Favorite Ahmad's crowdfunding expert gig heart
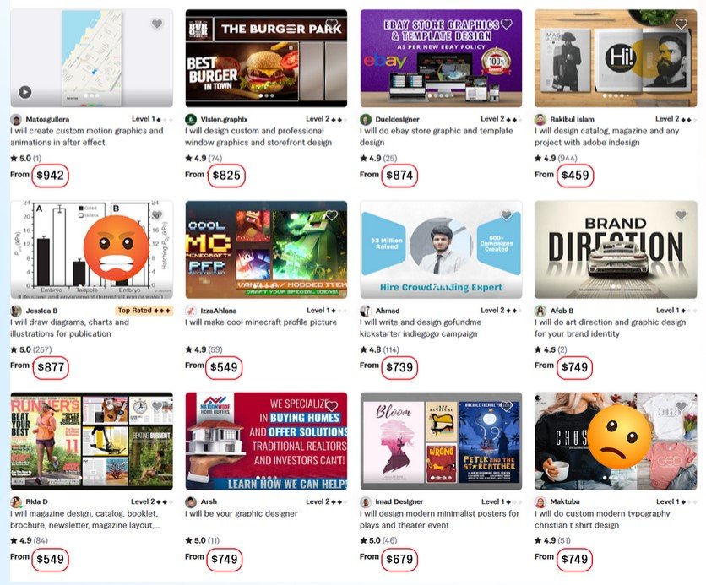The width and height of the screenshot is (706, 585). [x=507, y=215]
